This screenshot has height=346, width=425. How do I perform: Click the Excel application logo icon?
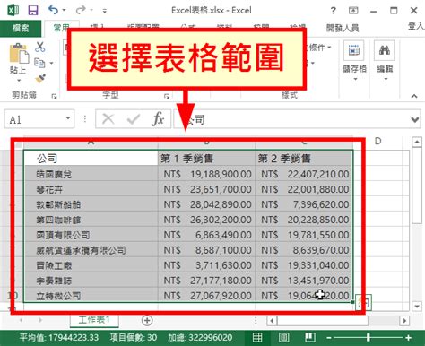click(13, 11)
